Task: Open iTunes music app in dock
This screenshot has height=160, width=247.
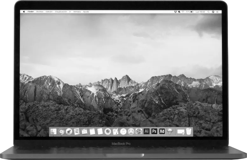Action: coord(123,131)
